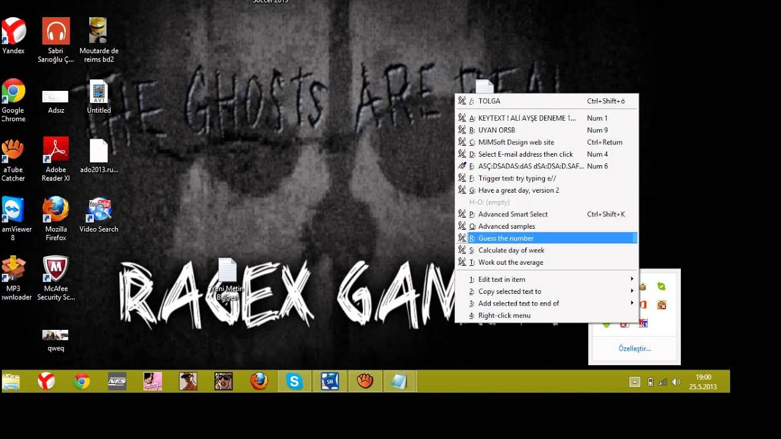Choose the TOLGA entry in the menu
781x439 pixels.
[x=547, y=101]
